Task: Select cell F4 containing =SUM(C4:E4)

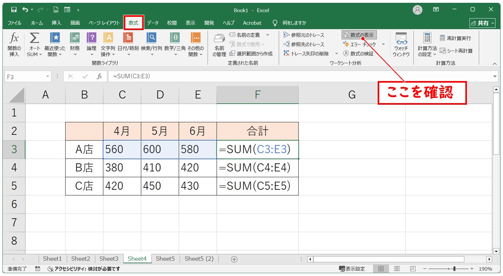Action: click(257, 168)
